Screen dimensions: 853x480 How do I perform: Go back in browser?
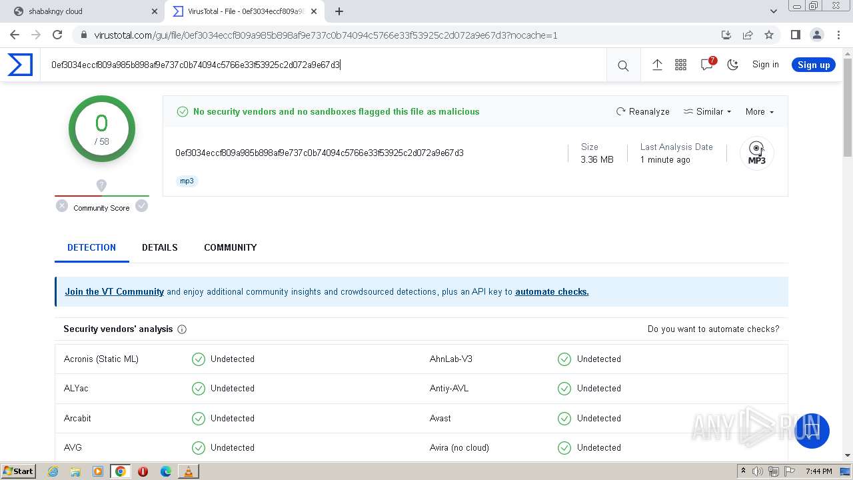coord(15,35)
